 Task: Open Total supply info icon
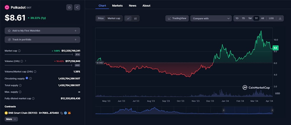click(20, 85)
